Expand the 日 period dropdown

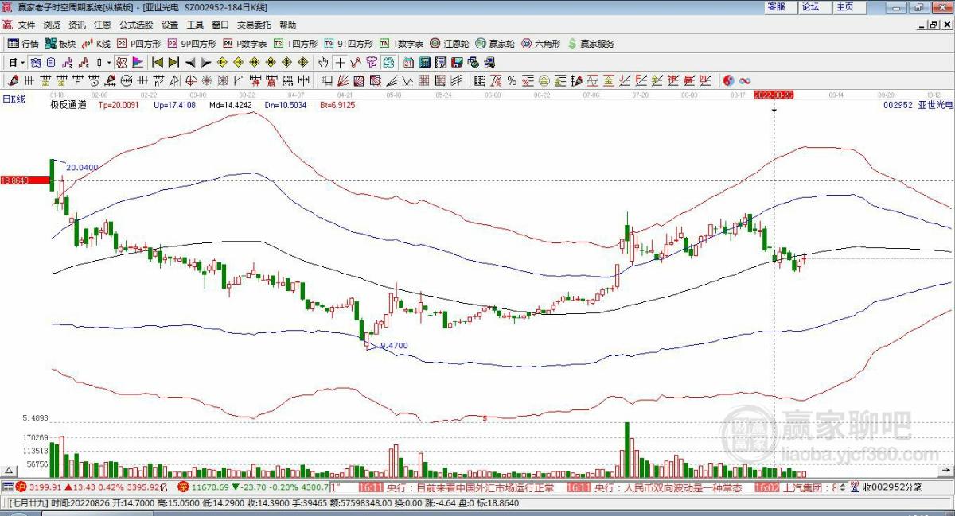[22, 62]
